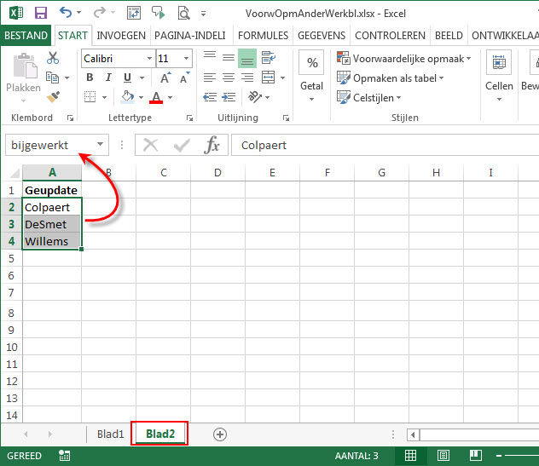Open the Lettertype dialog launcher

tap(189, 118)
